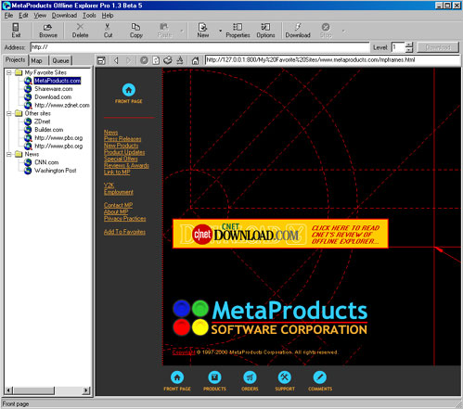
Task: Open the Add To Favorites link
Action: [x=124, y=232]
